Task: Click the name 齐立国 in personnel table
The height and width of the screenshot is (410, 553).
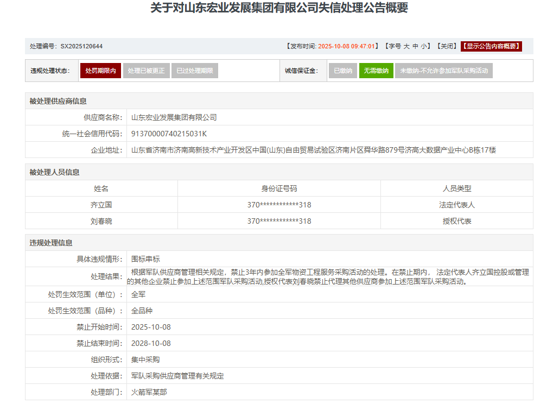Action: pyautogui.click(x=101, y=205)
